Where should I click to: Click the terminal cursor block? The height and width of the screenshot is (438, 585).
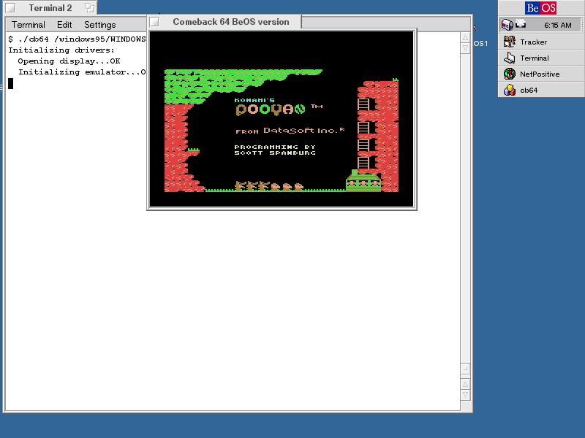click(x=11, y=83)
